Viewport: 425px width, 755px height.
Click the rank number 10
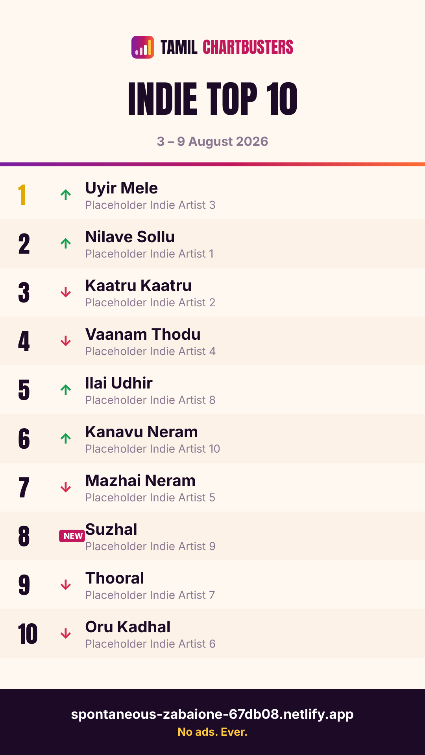tap(28, 634)
